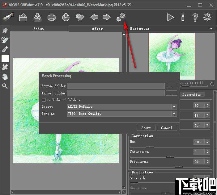Click the Hue value field -101
This screenshot has height=195, width=217.
(x=199, y=142)
